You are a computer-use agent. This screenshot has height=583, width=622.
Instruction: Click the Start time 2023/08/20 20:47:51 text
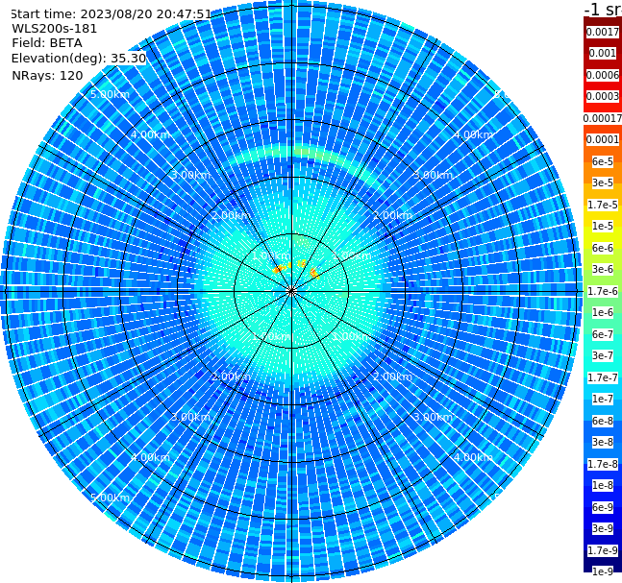[112, 14]
